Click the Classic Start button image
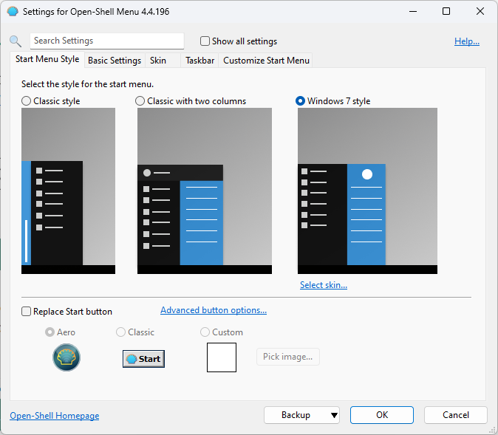 tap(143, 359)
